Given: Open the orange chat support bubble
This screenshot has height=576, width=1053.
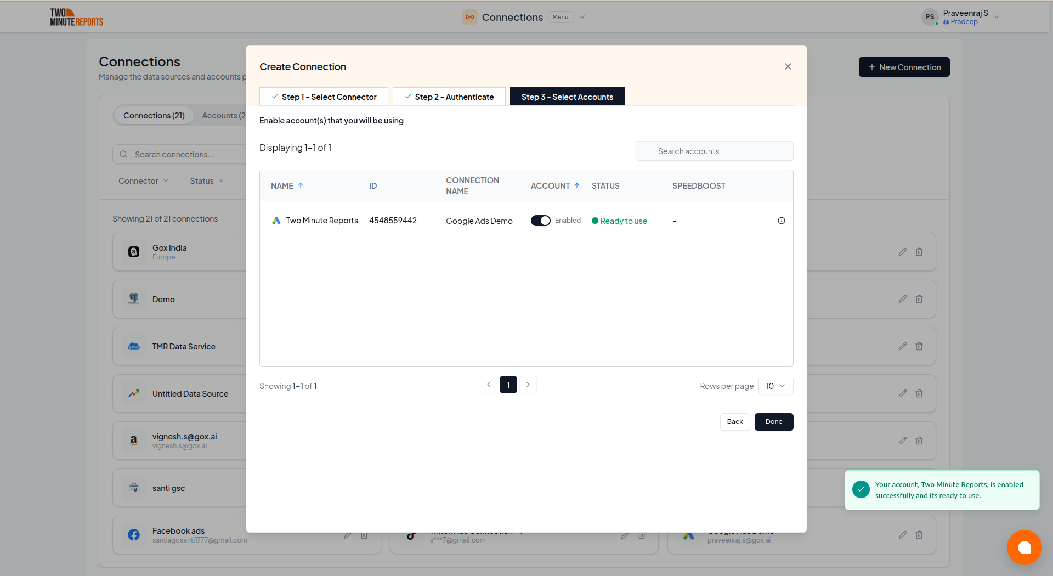Looking at the screenshot, I should coord(1023,547).
